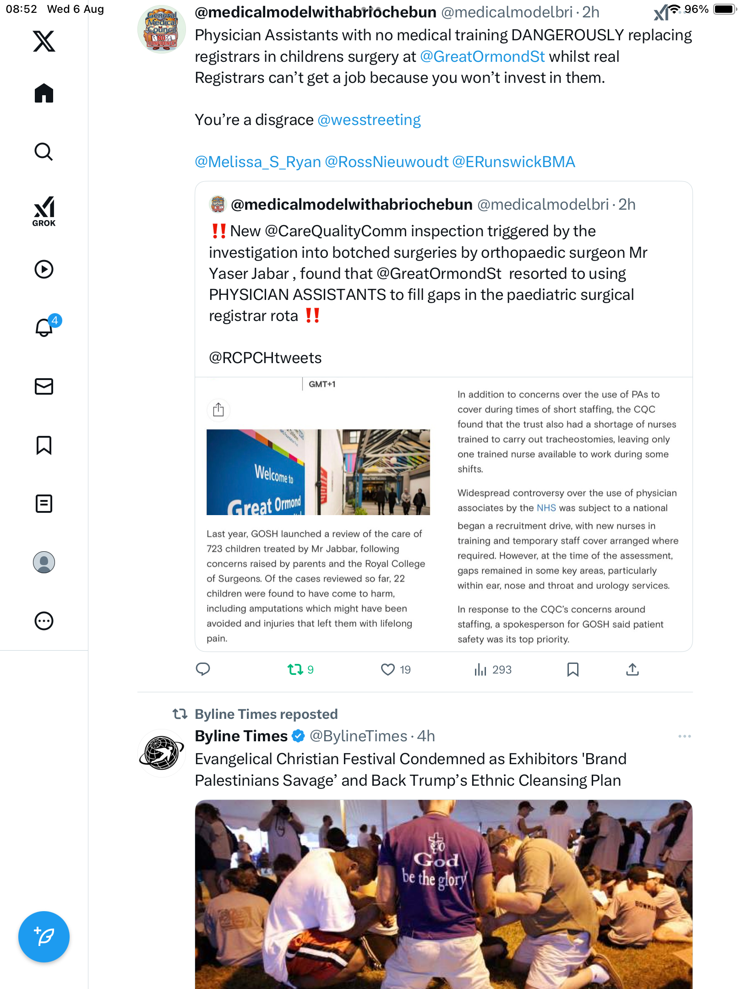The height and width of the screenshot is (989, 742).
Task: Tap the compose new post button
Action: [44, 937]
